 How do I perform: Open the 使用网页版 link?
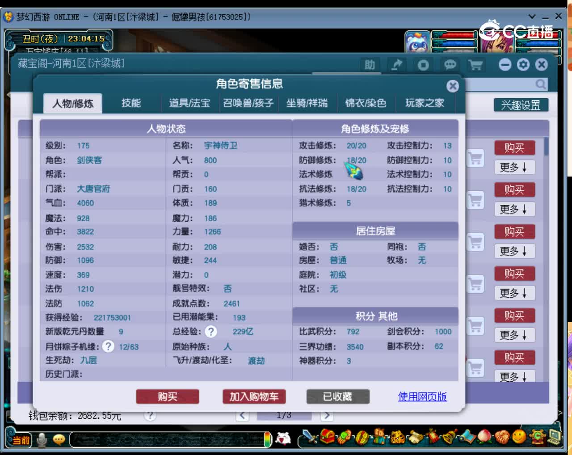(x=422, y=396)
